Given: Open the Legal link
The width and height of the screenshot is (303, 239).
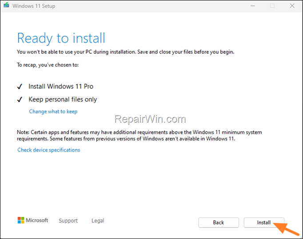Looking at the screenshot, I should pyautogui.click(x=98, y=221).
